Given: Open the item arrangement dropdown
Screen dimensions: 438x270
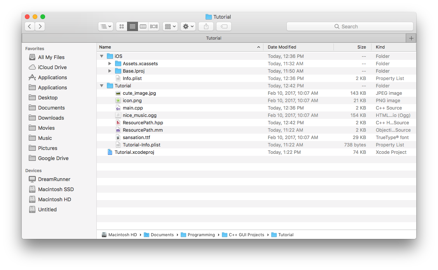Looking at the screenshot, I should pyautogui.click(x=170, y=26).
